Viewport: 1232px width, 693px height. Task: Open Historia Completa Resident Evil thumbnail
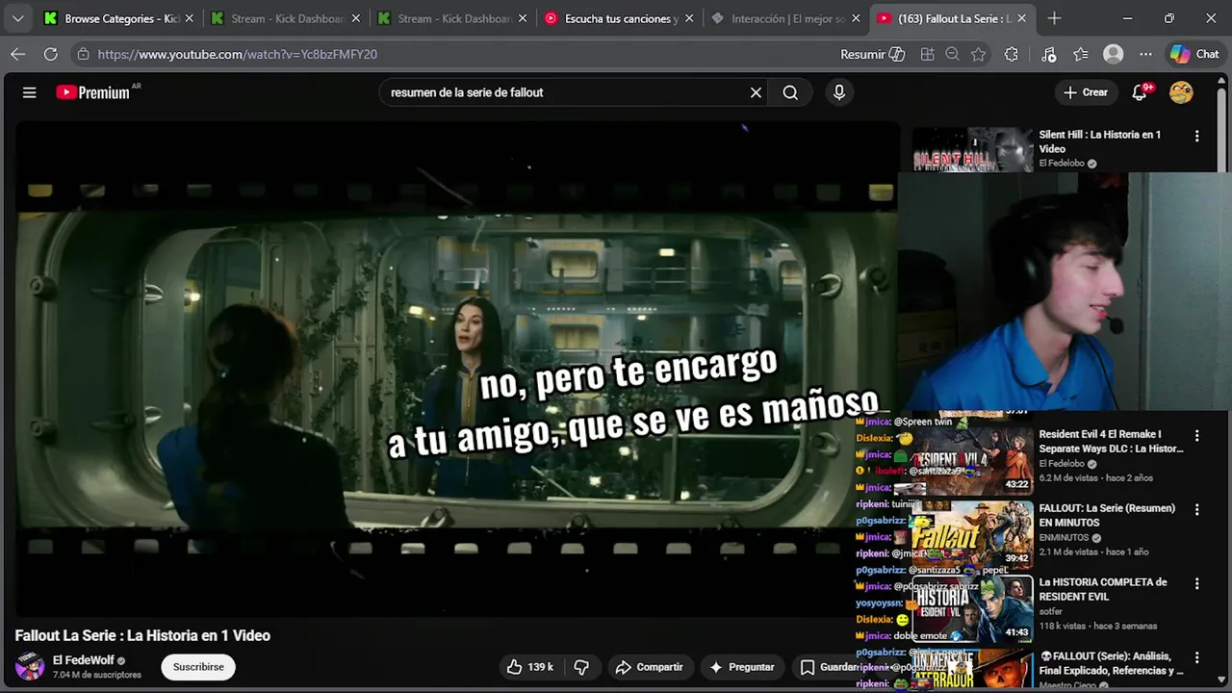pos(972,608)
